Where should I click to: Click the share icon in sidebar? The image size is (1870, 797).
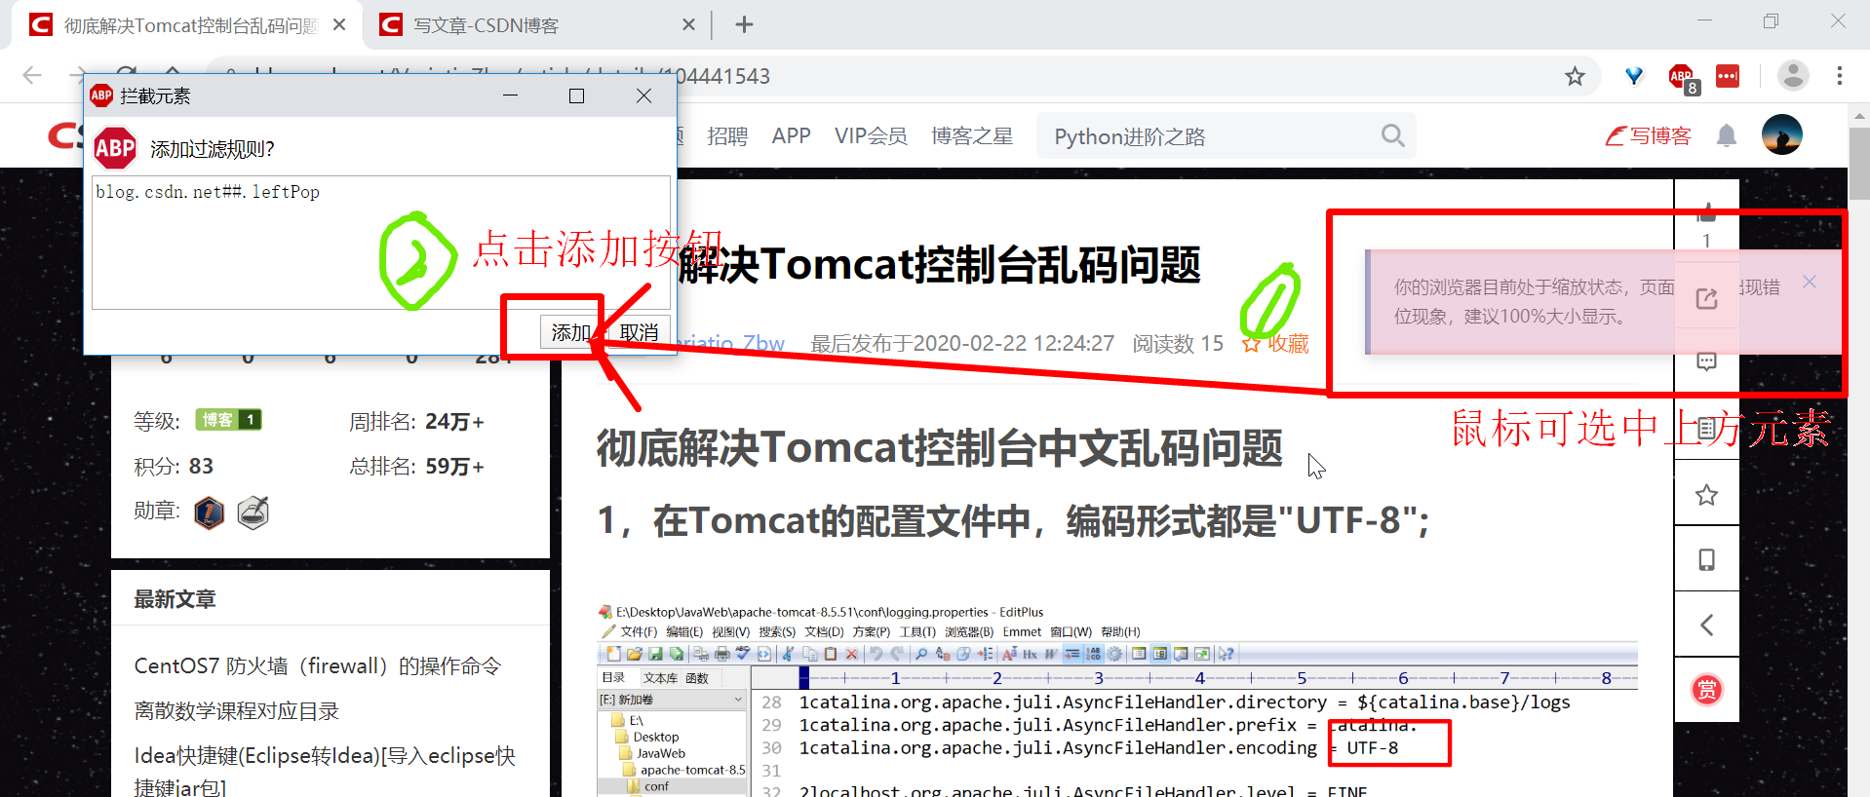(x=1706, y=298)
